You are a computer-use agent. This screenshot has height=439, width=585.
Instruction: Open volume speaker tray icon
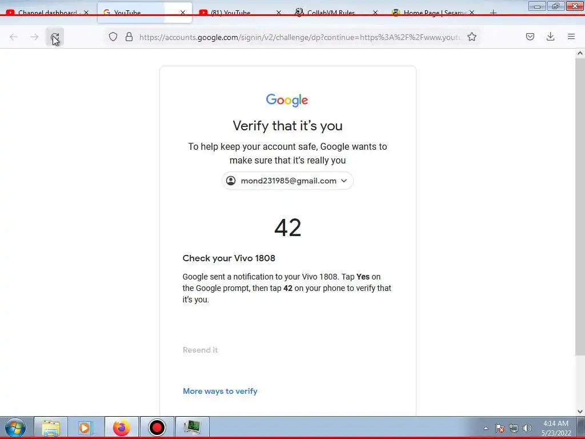tap(527, 428)
